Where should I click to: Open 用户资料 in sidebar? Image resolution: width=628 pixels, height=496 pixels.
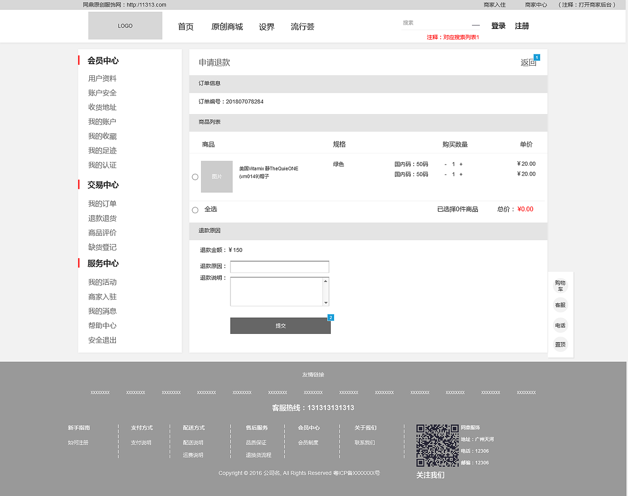[x=103, y=78]
